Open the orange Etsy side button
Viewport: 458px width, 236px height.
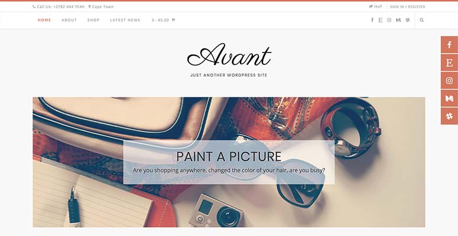tap(450, 63)
